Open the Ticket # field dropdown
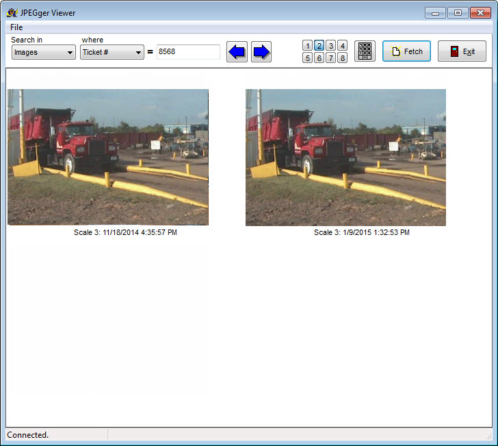This screenshot has width=498, height=446. (x=112, y=52)
